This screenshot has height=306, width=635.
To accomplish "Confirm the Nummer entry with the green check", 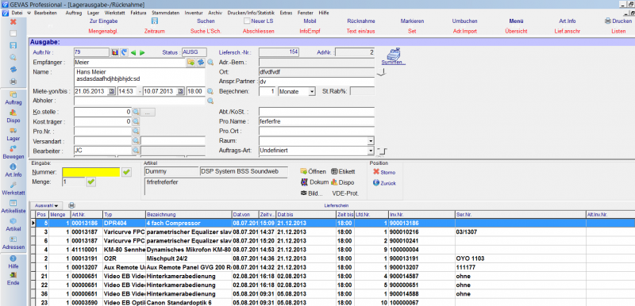I will [127, 172].
